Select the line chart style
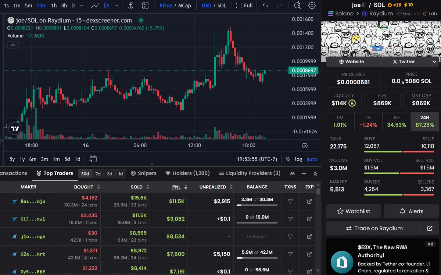Image resolution: width=441 pixels, height=275 pixels. (95, 6)
